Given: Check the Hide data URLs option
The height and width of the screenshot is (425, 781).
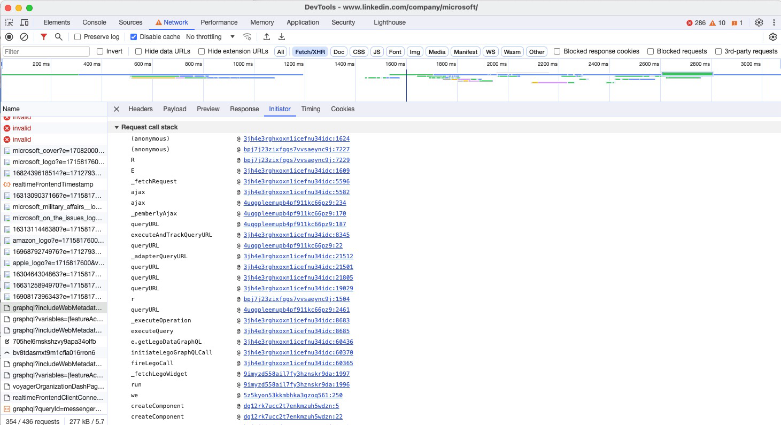Looking at the screenshot, I should [x=138, y=51].
